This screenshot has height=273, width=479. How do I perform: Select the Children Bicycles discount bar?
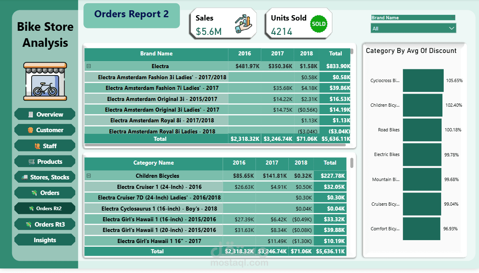[x=422, y=106]
